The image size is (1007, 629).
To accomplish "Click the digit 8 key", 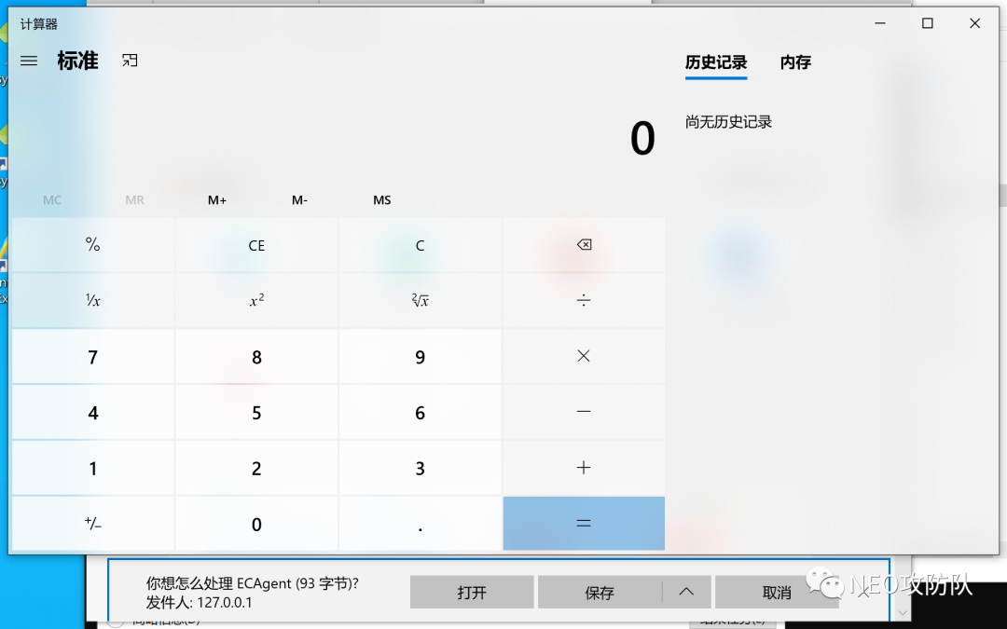I will [x=257, y=356].
